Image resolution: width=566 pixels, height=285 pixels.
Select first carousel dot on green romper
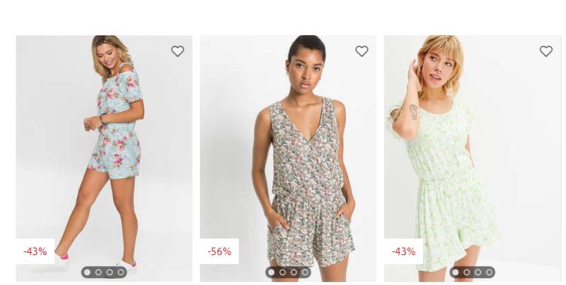(455, 272)
